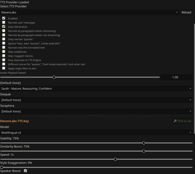Check Narrate by paragraphs (when streaming)
The height and width of the screenshot is (174, 195).
(x=4, y=31)
